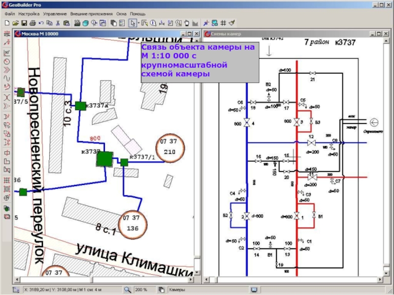Click the Undo arrow icon
The image size is (394, 295).
41,23
